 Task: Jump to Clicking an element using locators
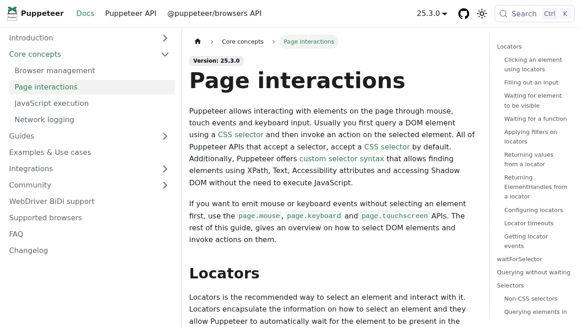pos(533,64)
